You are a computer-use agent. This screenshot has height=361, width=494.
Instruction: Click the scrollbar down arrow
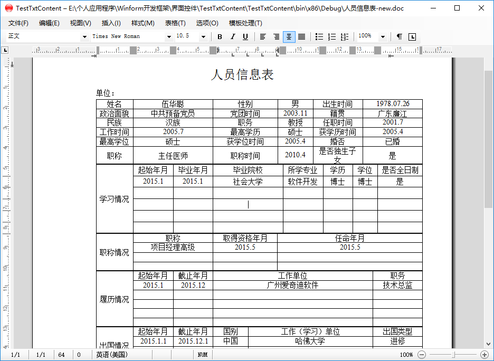(488, 344)
